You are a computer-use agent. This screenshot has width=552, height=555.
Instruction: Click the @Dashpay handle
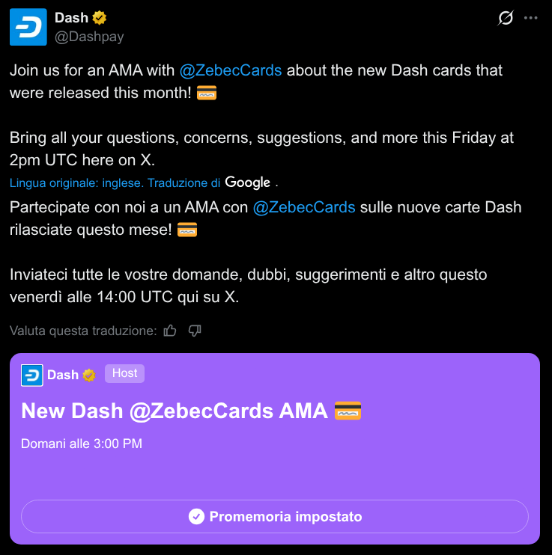point(89,37)
